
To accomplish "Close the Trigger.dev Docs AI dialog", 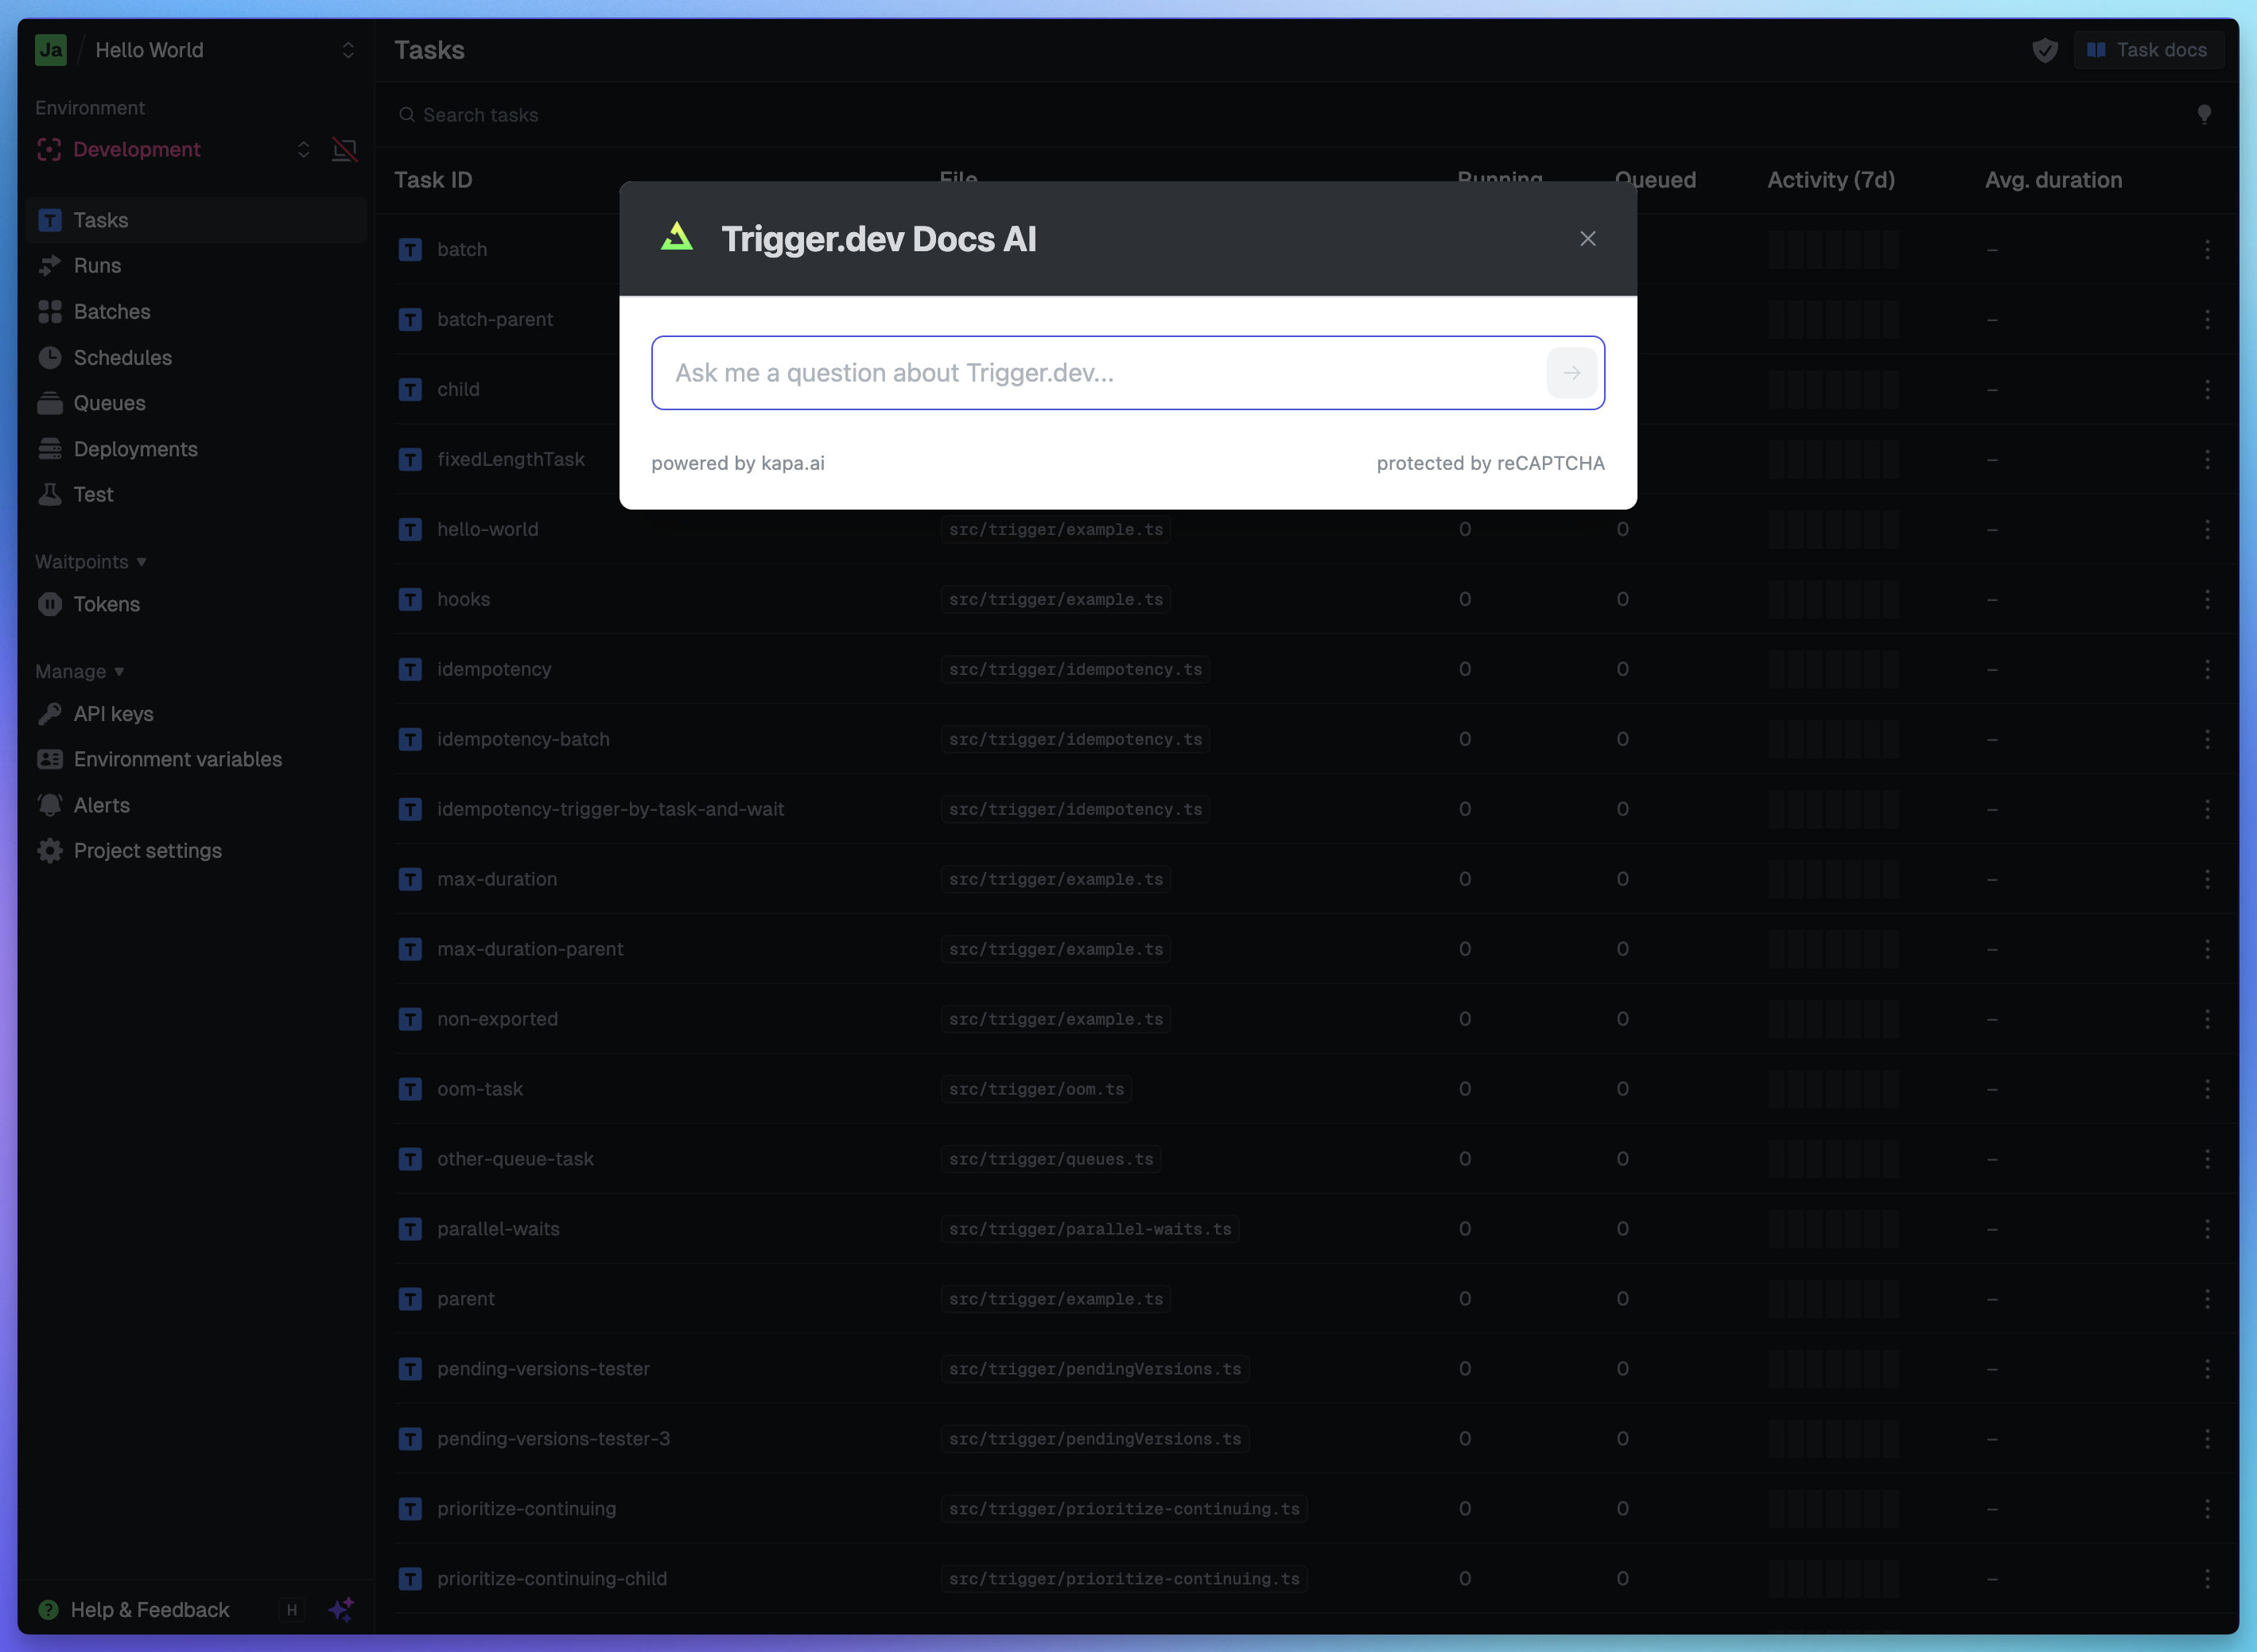I will pos(1587,238).
